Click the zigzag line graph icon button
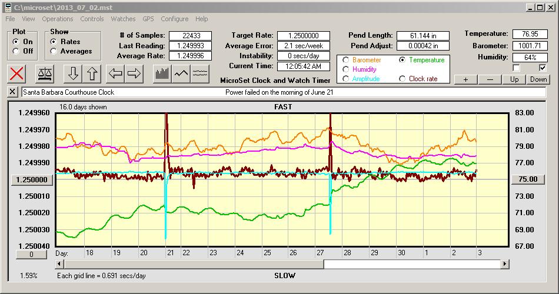Screen dimensions: 559x294 pos(181,73)
